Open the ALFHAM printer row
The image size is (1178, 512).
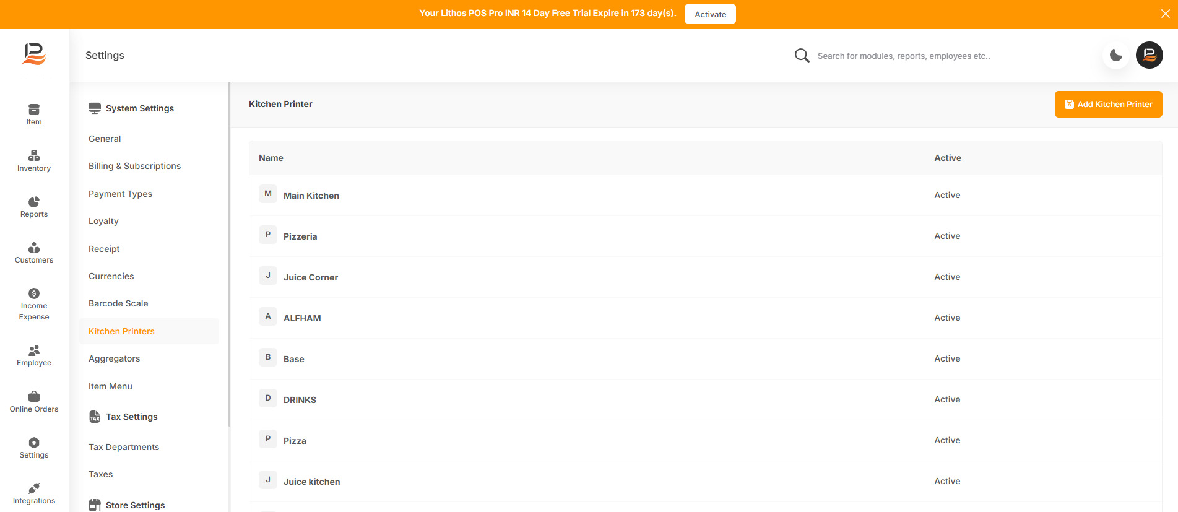point(706,318)
